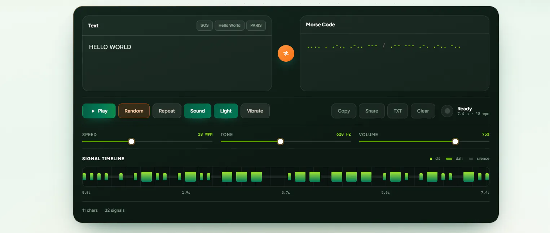550x233 pixels.
Task: Click the round Ready status light
Action: click(x=447, y=111)
